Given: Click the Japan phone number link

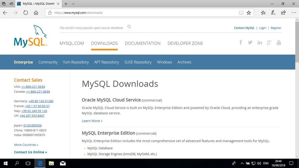Looking at the screenshot, I should (32, 125).
